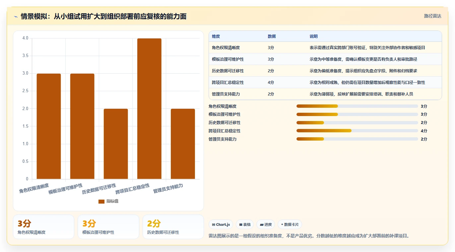Click the lightning icon beside the 情景模拟 title
Viewport: 455px width, 252px height.
click(x=16, y=17)
